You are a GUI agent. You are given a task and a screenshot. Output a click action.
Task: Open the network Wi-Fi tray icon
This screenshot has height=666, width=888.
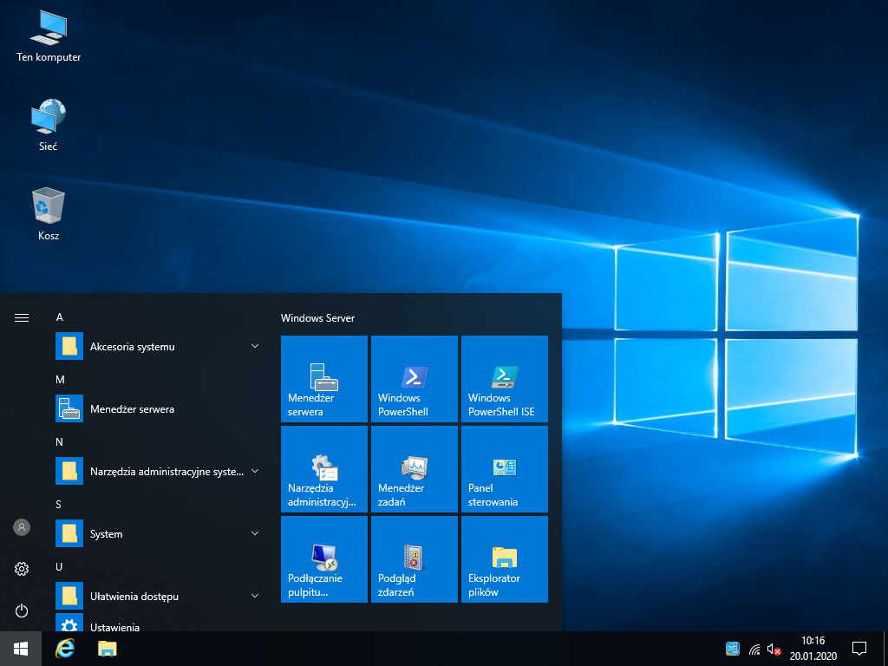click(754, 649)
